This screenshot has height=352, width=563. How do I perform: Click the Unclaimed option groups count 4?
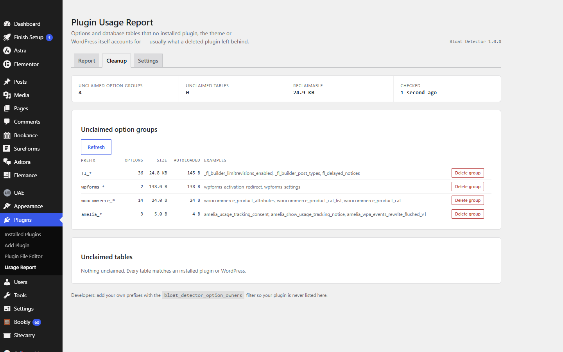pos(80,93)
